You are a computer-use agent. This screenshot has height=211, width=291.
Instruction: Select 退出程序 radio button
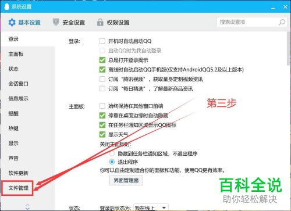coord(112,162)
